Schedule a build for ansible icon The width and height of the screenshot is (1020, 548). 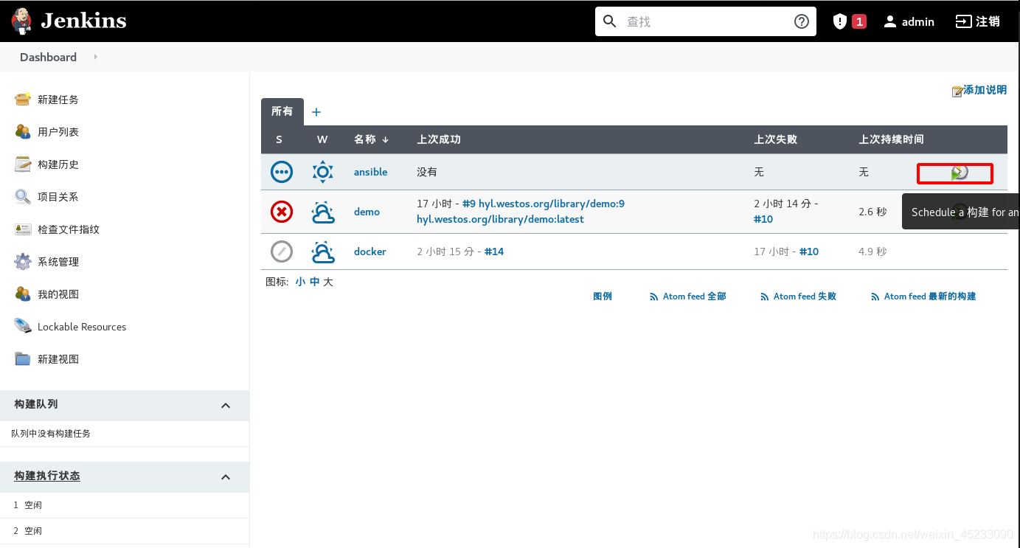pyautogui.click(x=959, y=173)
